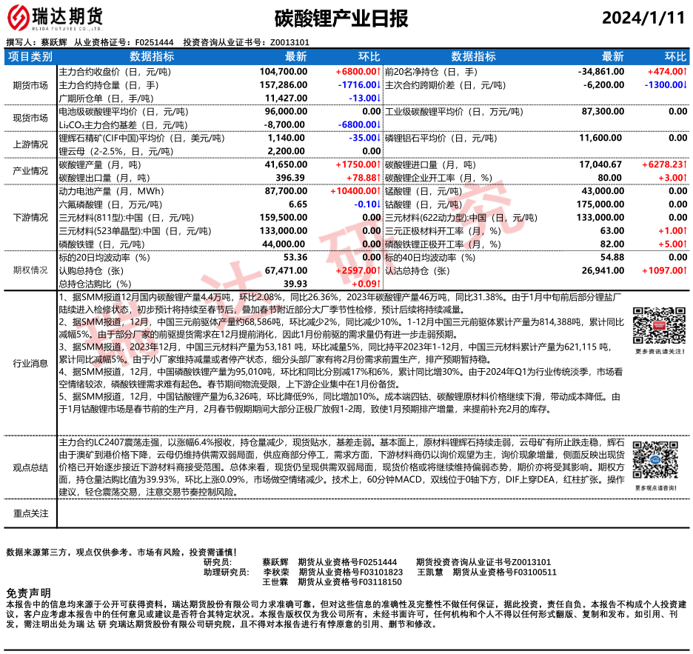693x654 pixels.
Task: Select the 期货市场 category label
Action: pyautogui.click(x=30, y=84)
